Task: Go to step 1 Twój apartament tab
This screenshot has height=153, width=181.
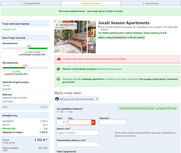Action: [31, 3]
